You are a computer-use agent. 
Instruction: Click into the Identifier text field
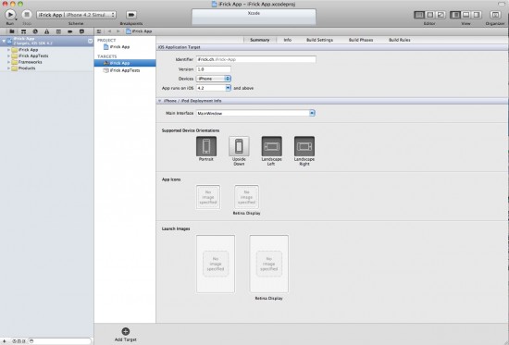coord(256,59)
